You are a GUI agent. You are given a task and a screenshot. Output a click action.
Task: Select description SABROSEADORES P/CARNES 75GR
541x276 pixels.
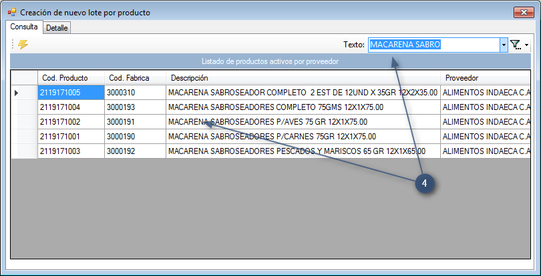tap(303, 137)
